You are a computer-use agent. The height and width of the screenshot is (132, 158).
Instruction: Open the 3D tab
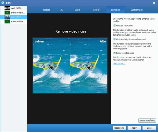coord(62,10)
